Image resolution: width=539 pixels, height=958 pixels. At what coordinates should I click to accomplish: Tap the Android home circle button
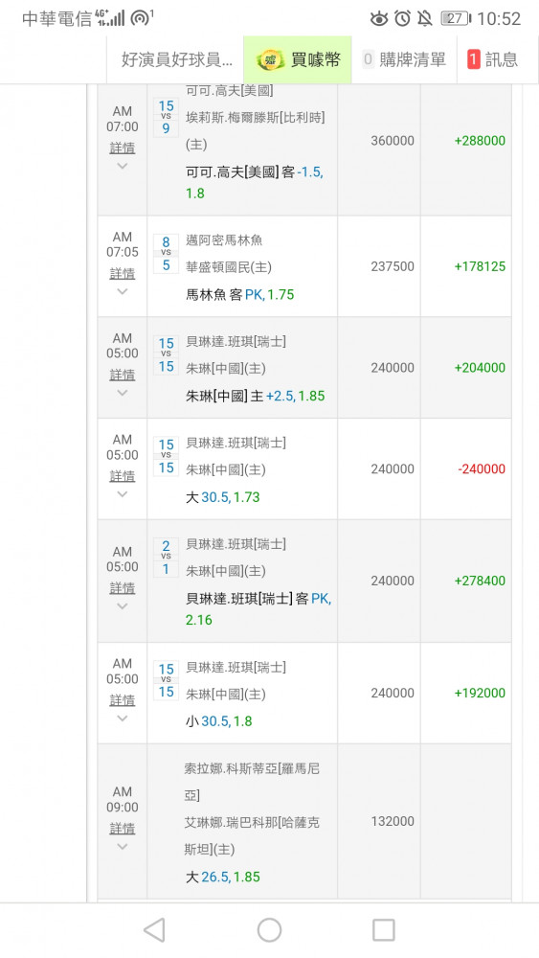[269, 930]
